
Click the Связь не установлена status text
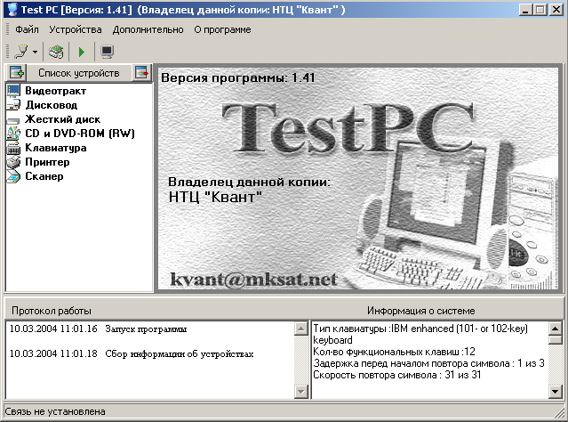coord(55,411)
